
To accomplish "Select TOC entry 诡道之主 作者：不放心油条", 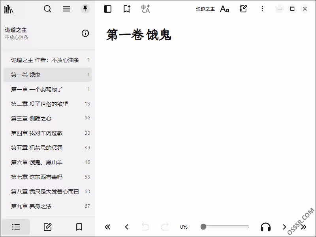I will coord(47,60).
